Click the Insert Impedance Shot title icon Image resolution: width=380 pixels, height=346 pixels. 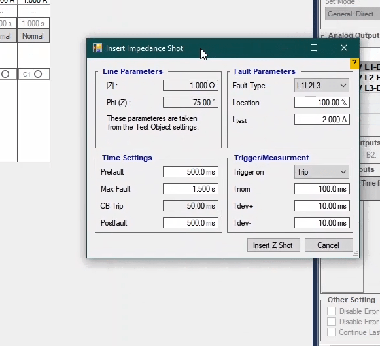click(97, 48)
